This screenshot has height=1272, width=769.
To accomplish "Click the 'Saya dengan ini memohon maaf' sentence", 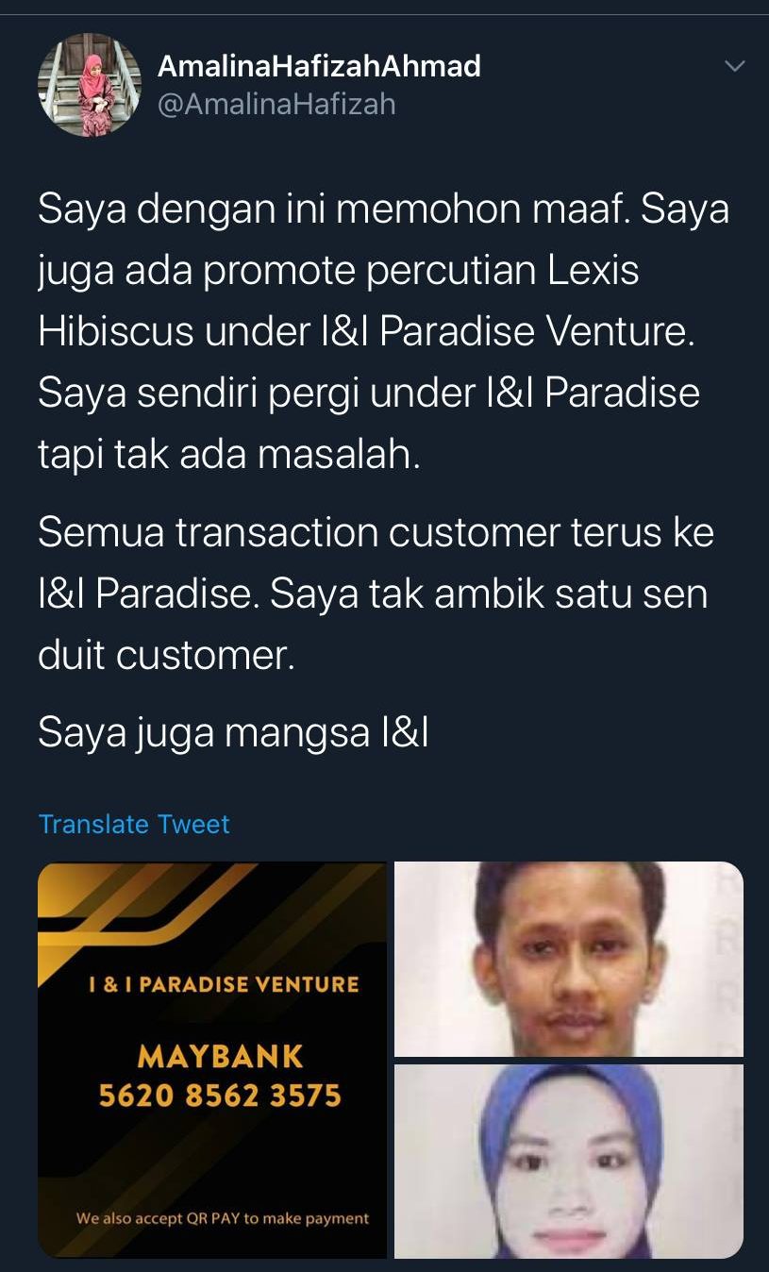I will tap(333, 209).
